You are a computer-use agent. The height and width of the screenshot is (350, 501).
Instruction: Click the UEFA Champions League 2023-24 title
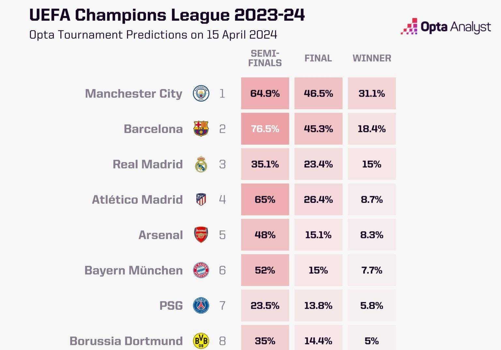pos(167,15)
